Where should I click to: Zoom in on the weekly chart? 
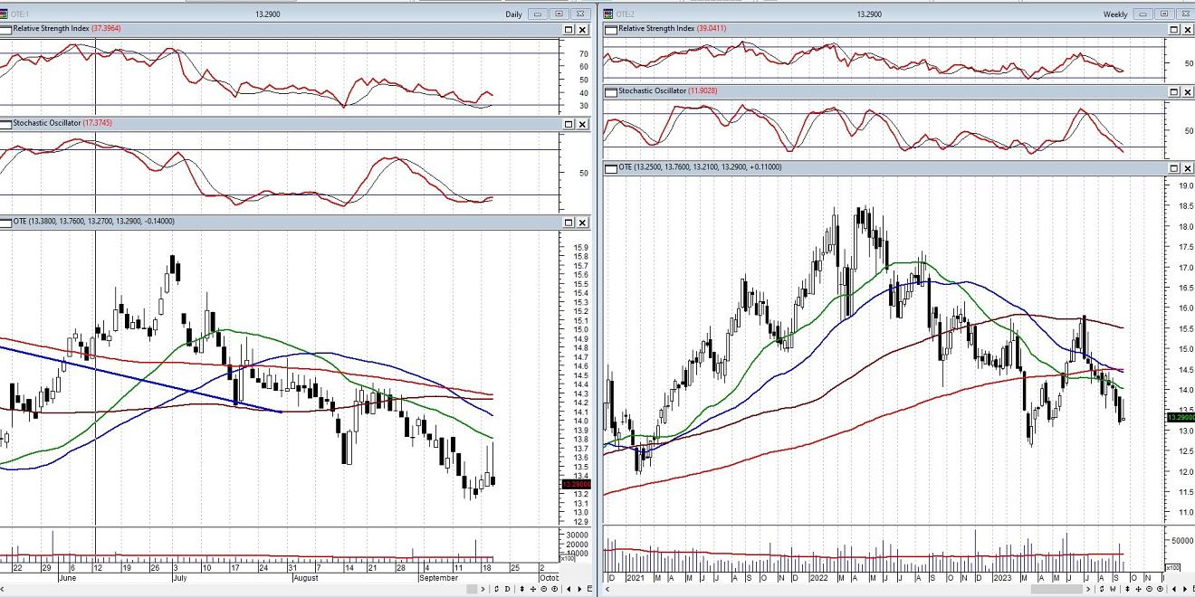(x=1160, y=589)
